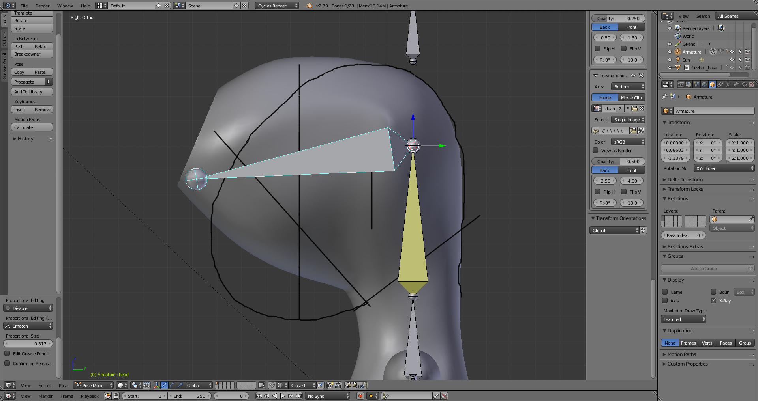Open the Bone Constraints properties tab
The image size is (758, 401).
[744, 84]
